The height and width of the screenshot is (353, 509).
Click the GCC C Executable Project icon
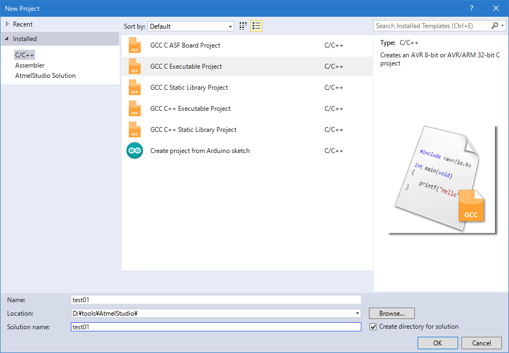tap(135, 66)
